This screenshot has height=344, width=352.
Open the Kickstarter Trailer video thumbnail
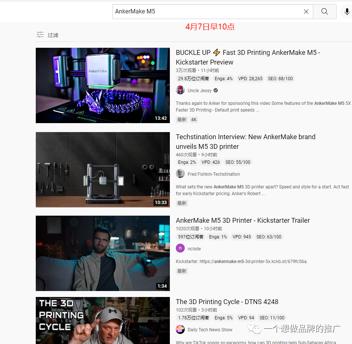[x=102, y=253]
